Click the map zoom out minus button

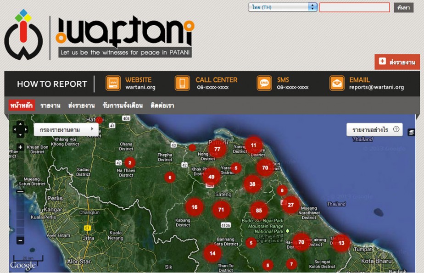(x=20, y=240)
